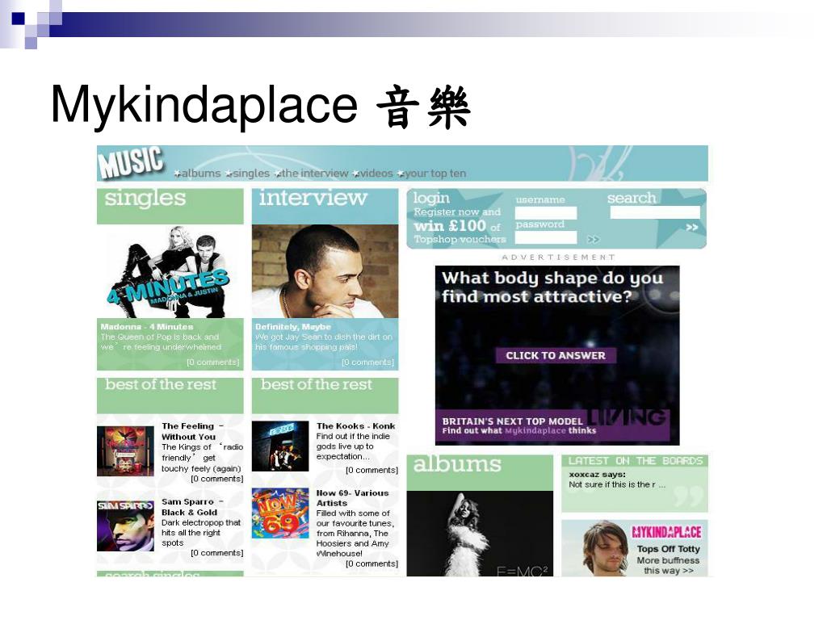View comments on Sam Sparro single

point(216,553)
